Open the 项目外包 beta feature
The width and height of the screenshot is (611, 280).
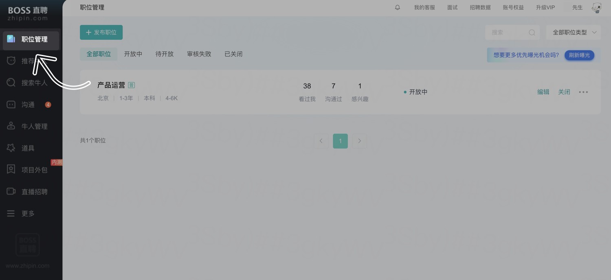(29, 170)
